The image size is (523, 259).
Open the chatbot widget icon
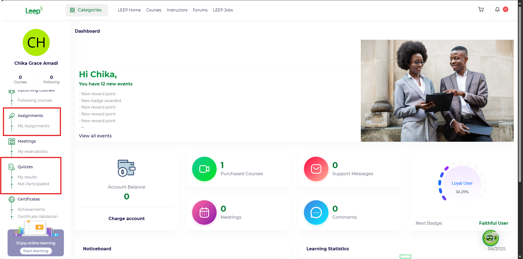click(490, 238)
